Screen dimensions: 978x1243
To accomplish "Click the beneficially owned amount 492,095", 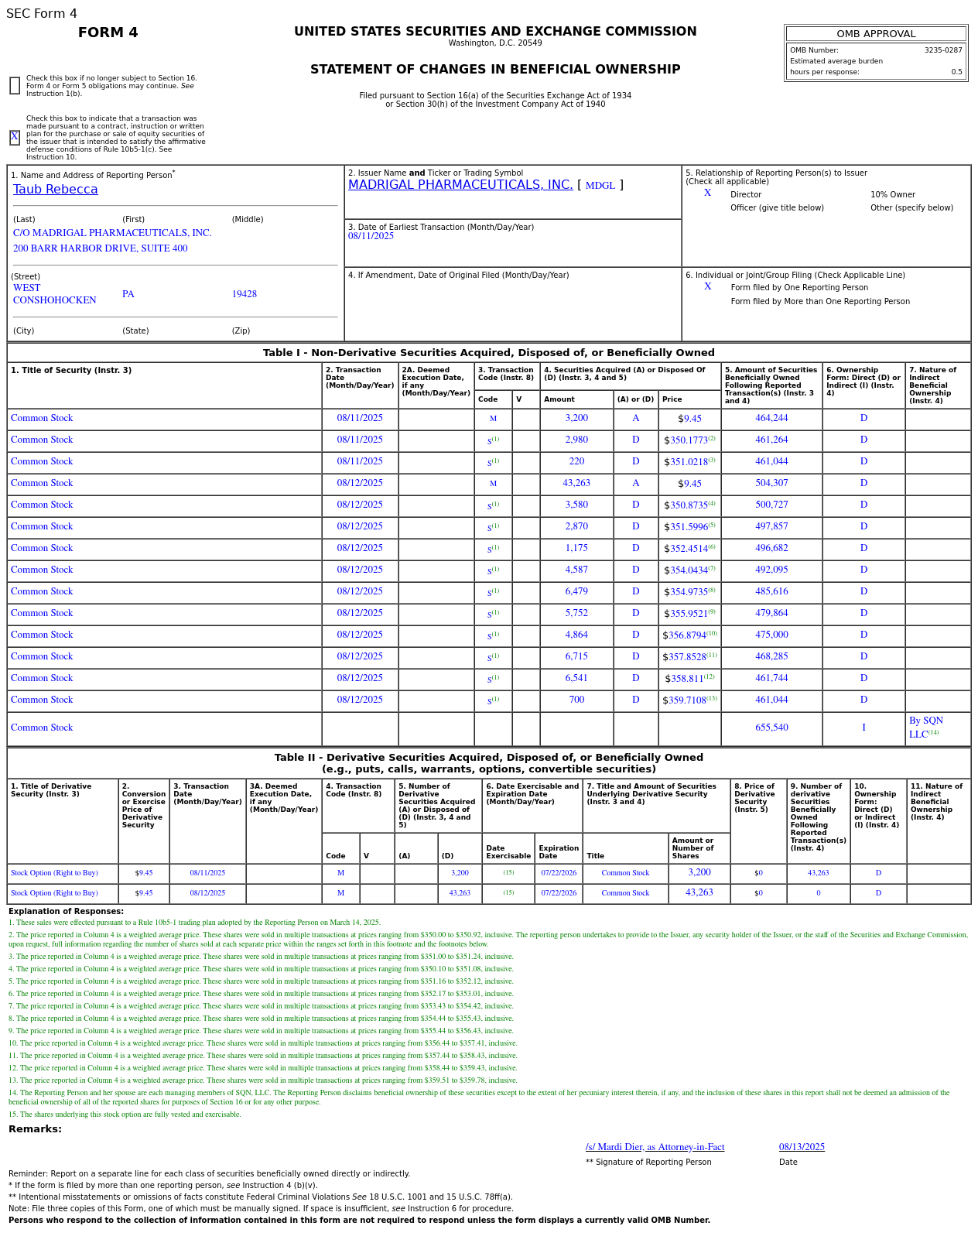I will (771, 570).
